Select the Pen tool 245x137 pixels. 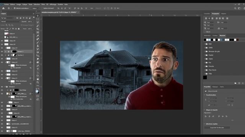38,66
